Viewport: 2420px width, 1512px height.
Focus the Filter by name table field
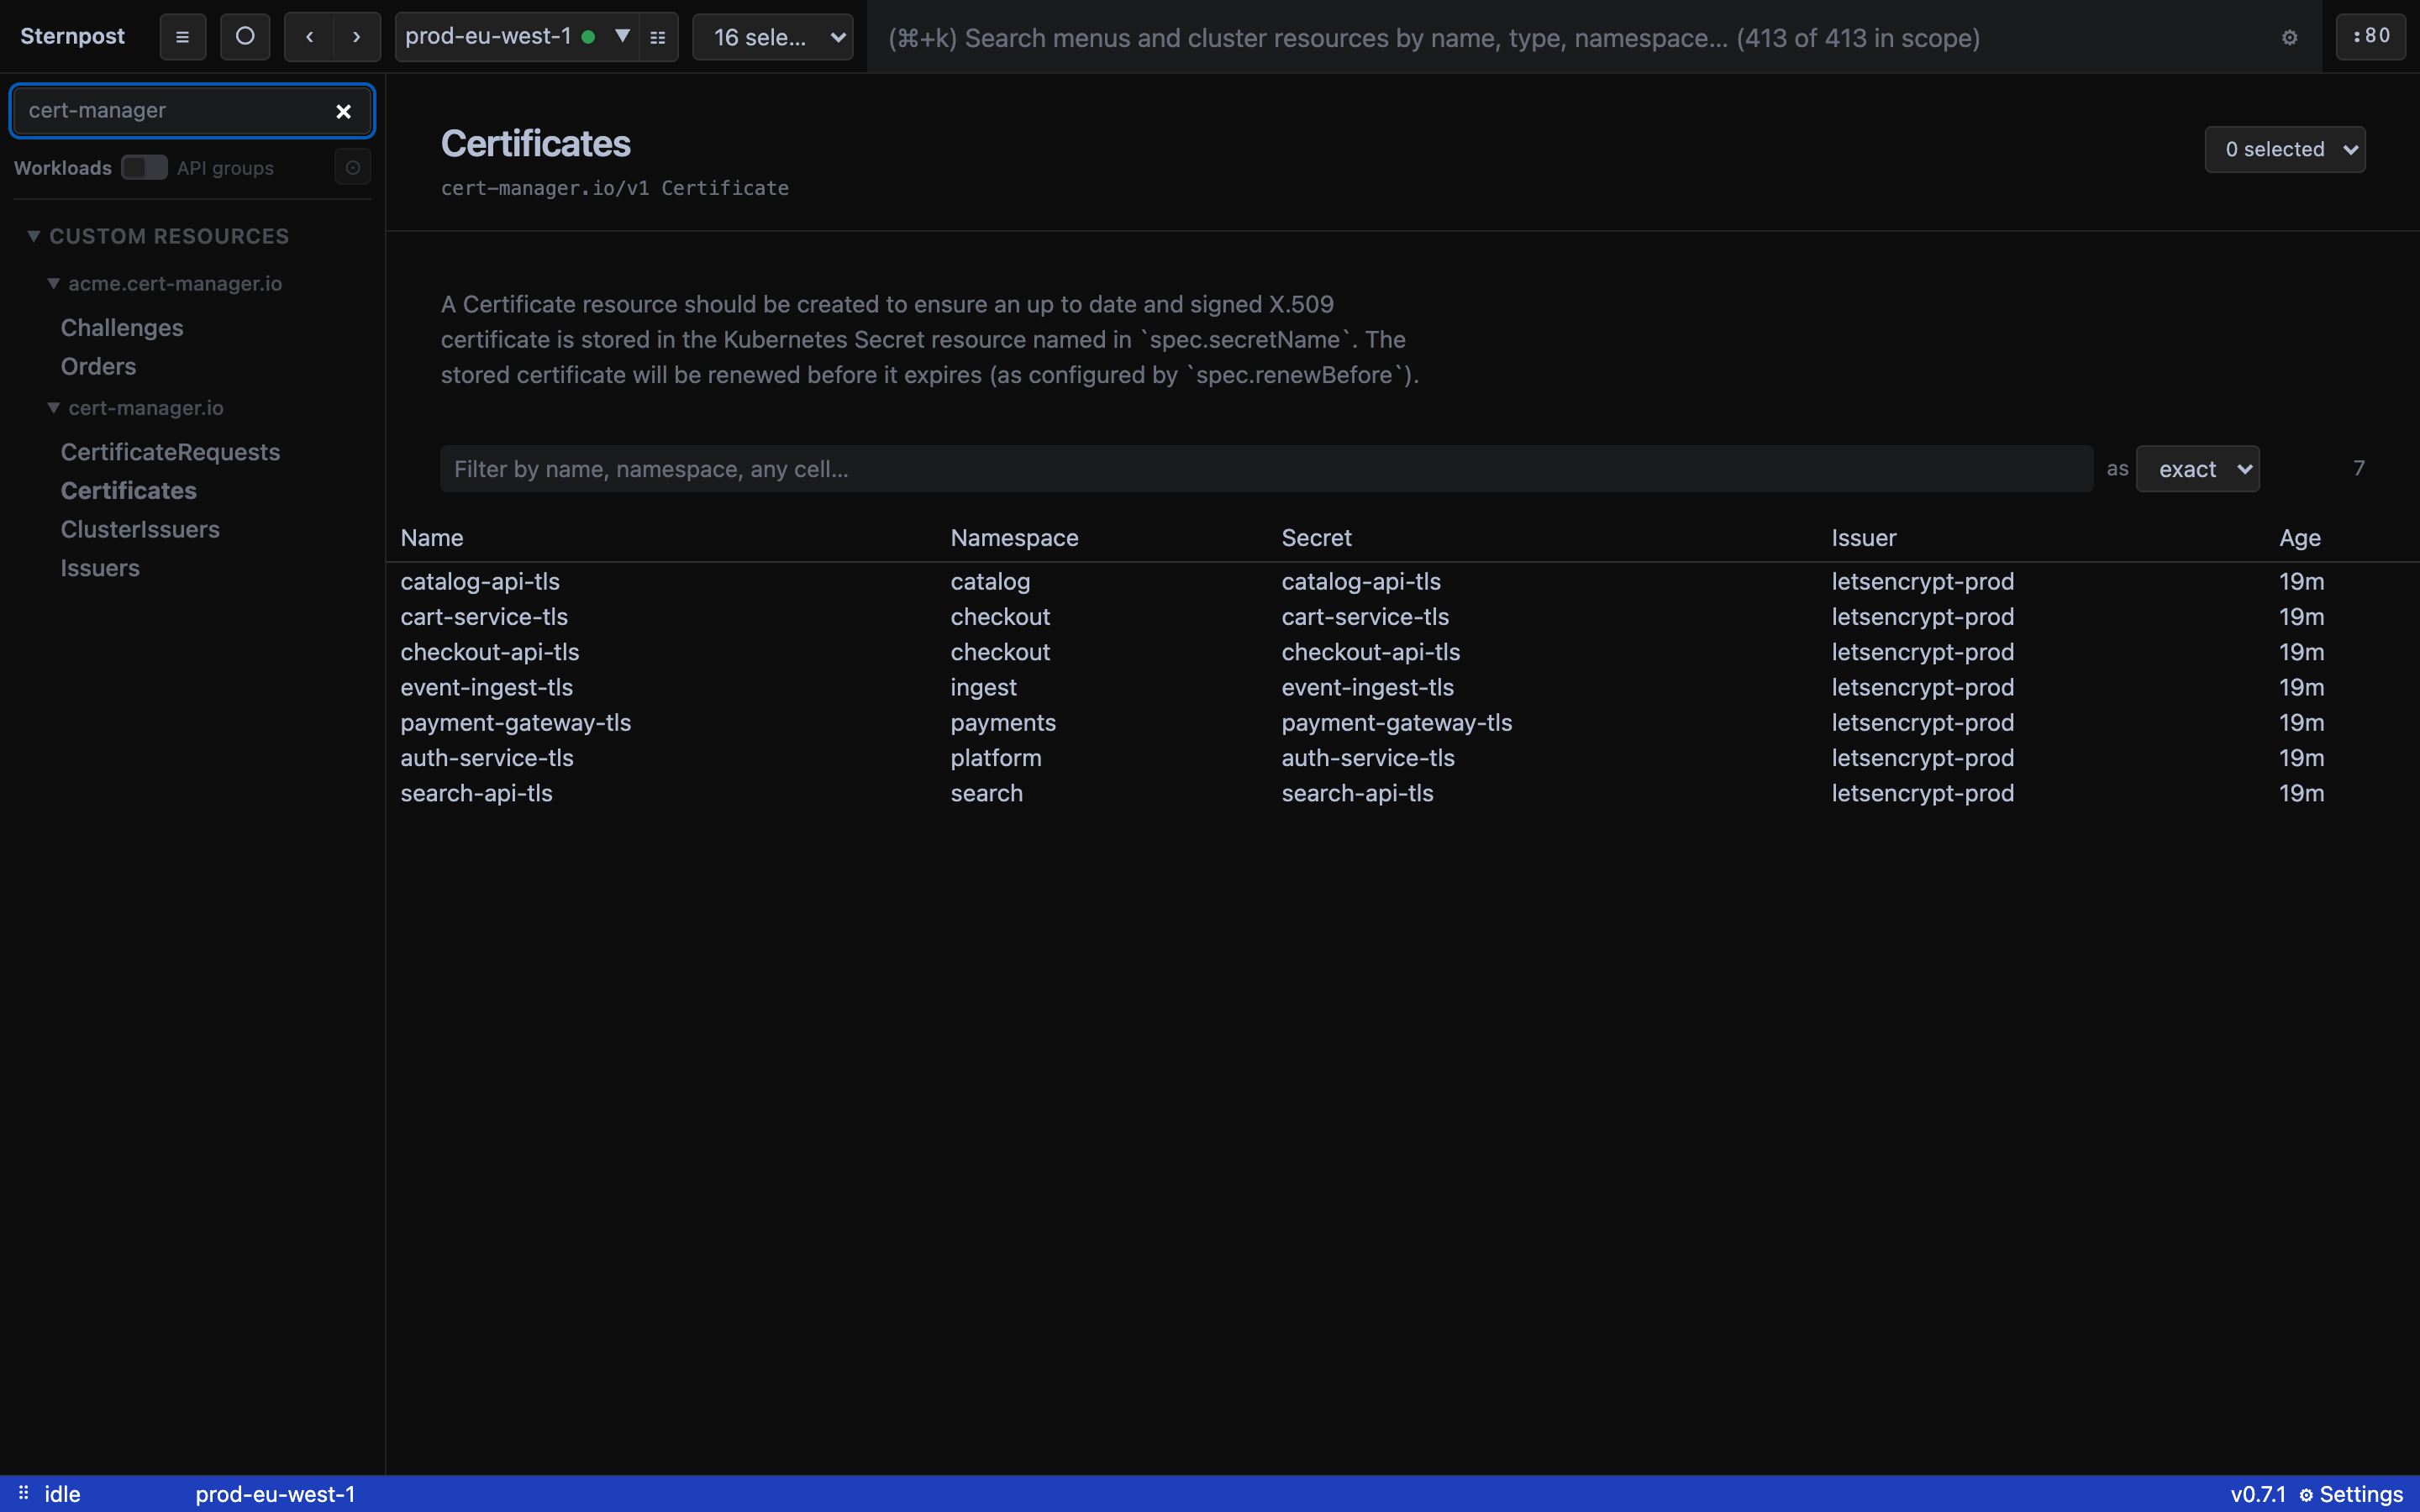click(x=1266, y=469)
